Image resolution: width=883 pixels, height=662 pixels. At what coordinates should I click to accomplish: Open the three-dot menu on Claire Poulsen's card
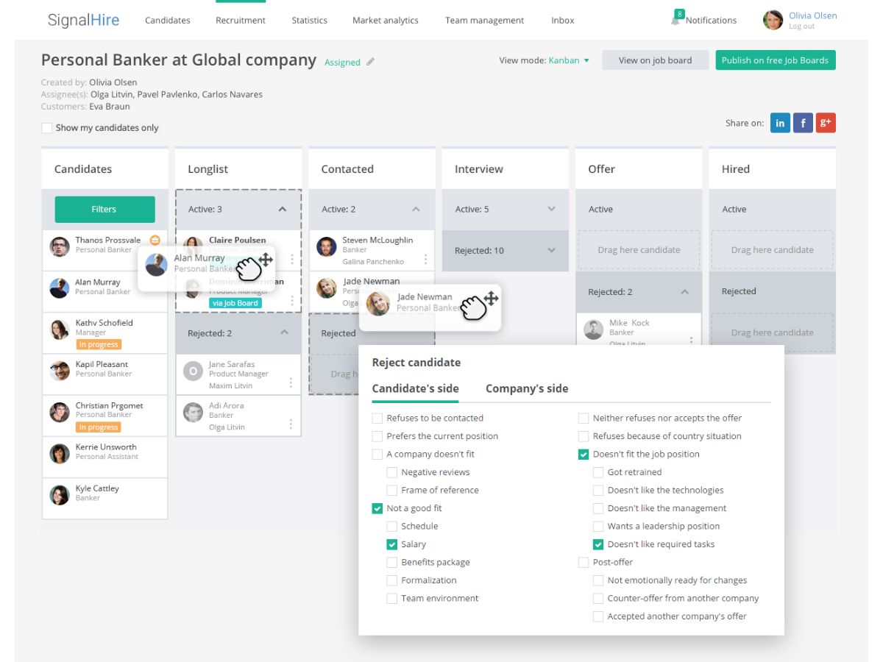coord(292,260)
